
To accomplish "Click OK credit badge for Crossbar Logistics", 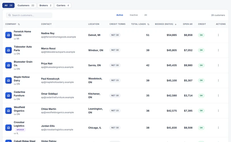I will coord(201,128).
